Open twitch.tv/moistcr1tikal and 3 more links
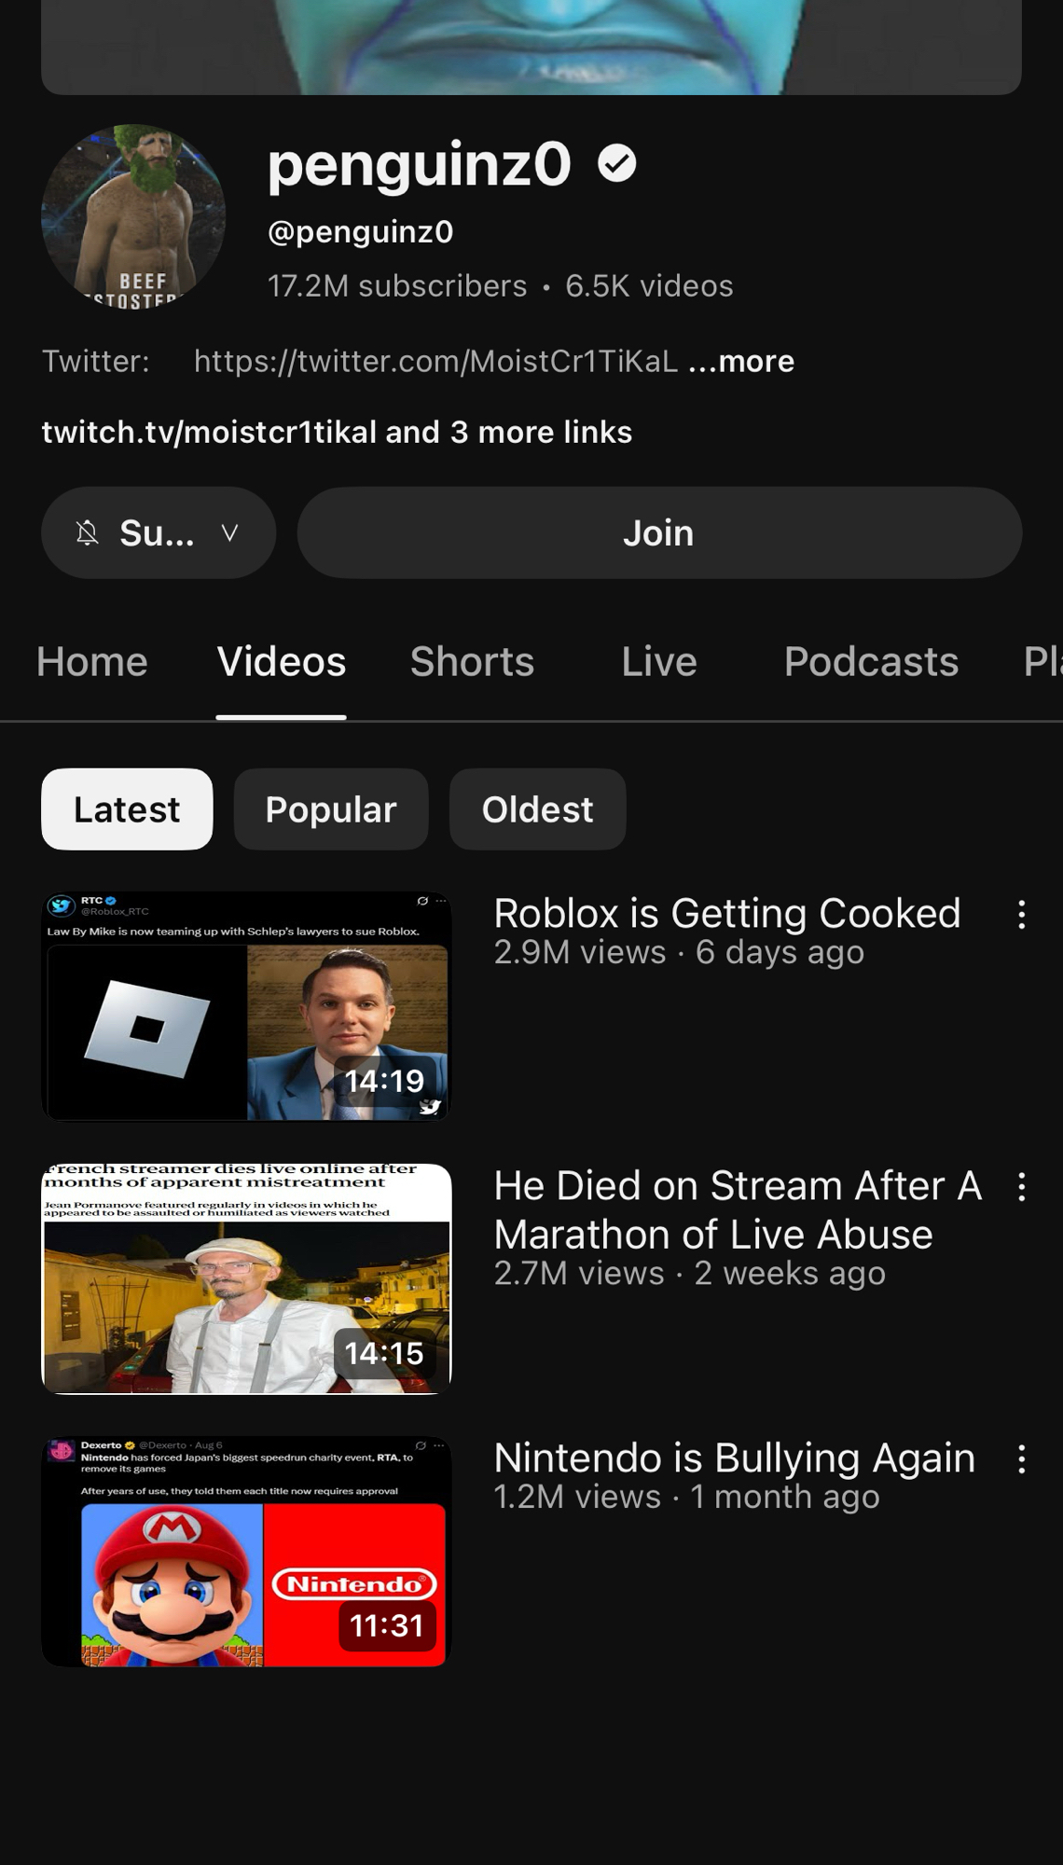The width and height of the screenshot is (1063, 1865). pyautogui.click(x=337, y=433)
